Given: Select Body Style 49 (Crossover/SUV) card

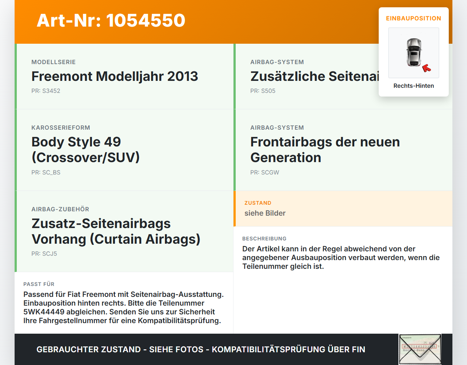Looking at the screenshot, I should 124,150.
